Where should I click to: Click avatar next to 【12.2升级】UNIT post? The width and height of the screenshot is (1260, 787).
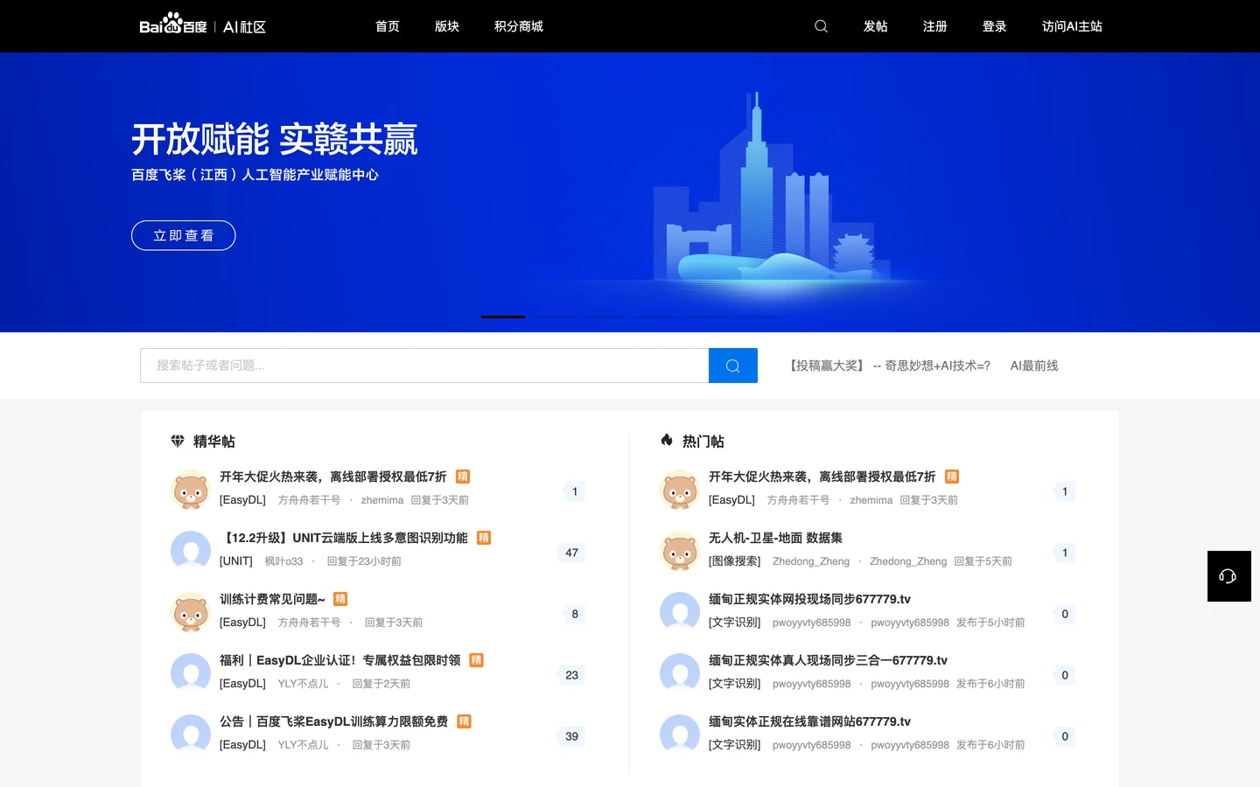pyautogui.click(x=191, y=551)
